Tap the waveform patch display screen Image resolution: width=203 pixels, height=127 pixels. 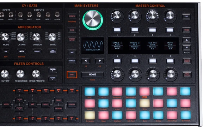93,46
